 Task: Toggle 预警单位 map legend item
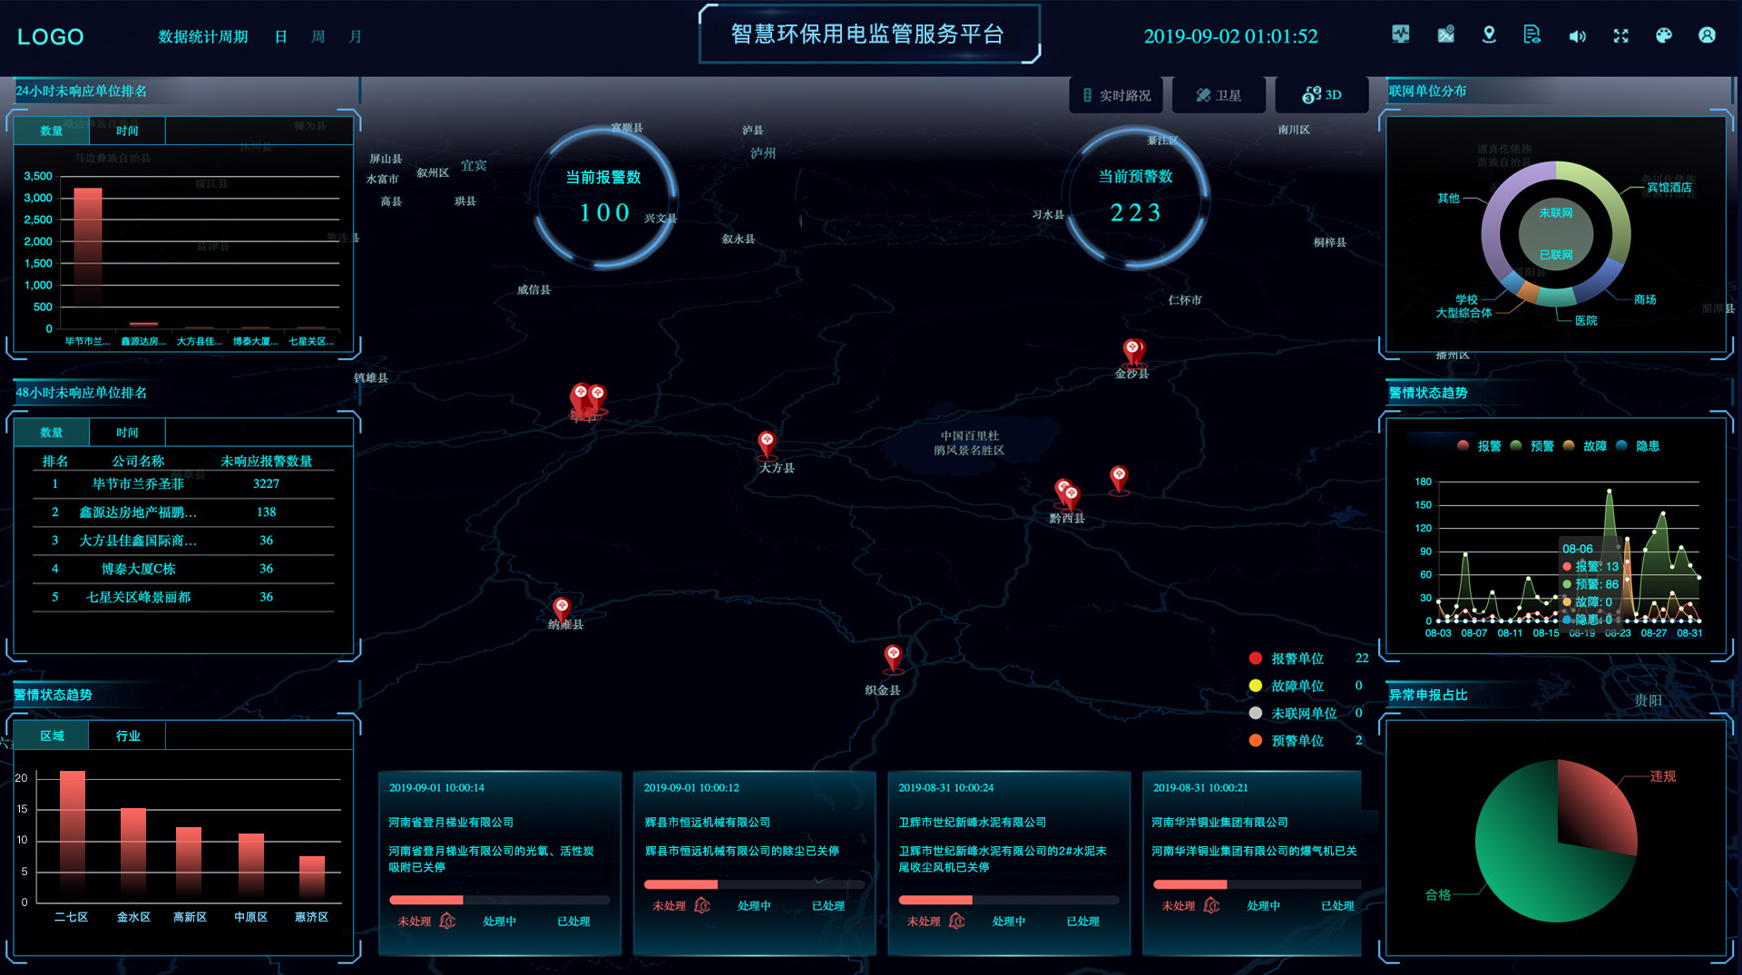[1287, 740]
